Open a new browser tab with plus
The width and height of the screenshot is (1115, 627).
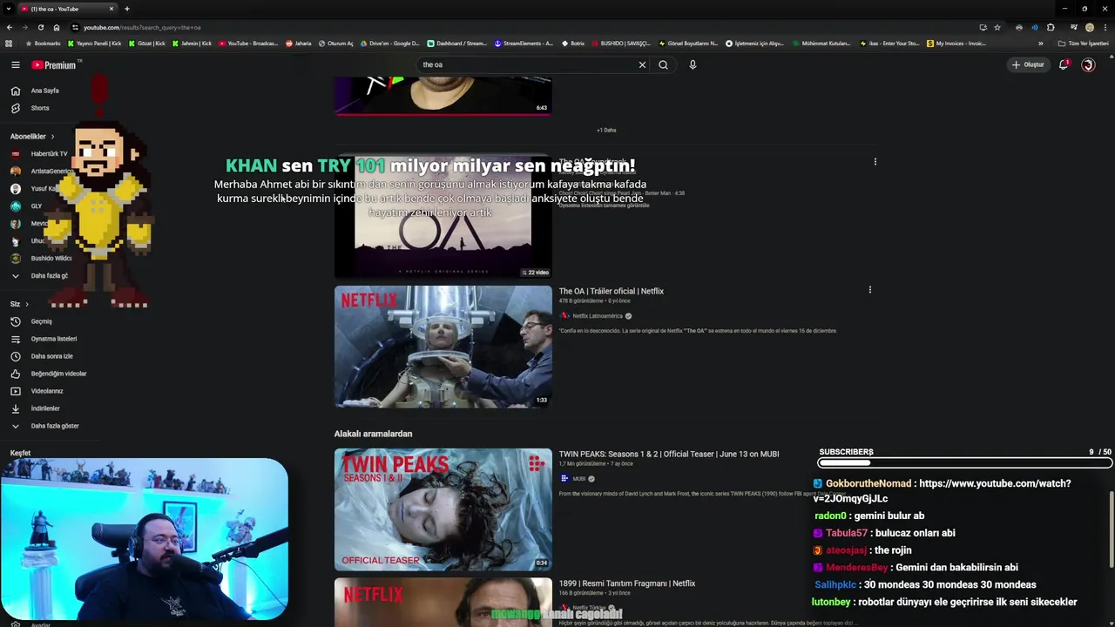tap(126, 9)
